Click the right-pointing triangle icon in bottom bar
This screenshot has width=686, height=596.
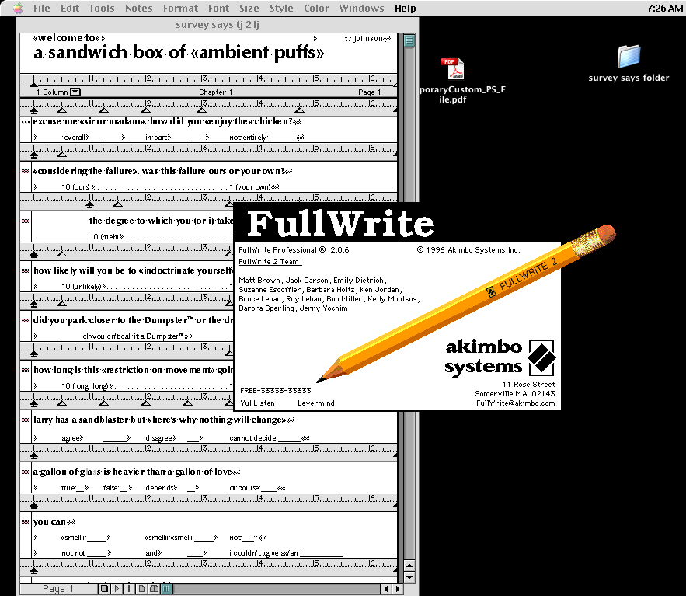(x=117, y=588)
